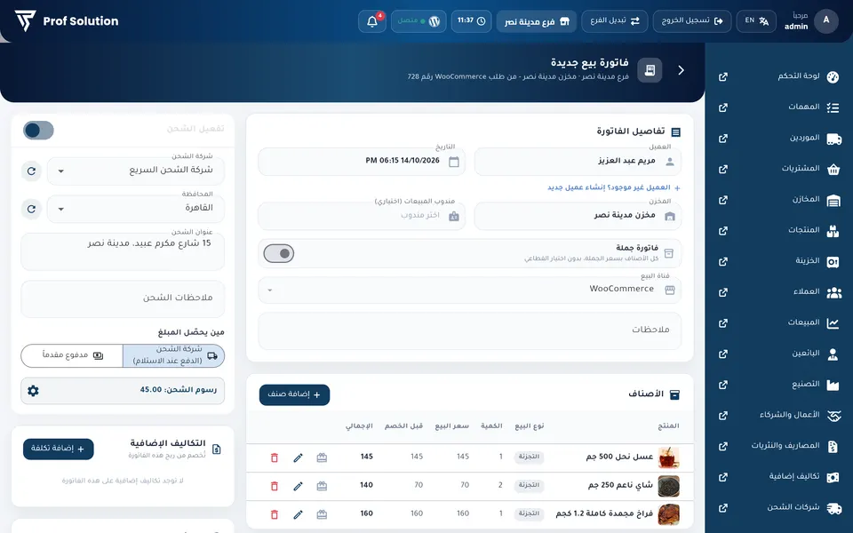The width and height of the screenshot is (853, 533).
Task: Open the admin avatar menu
Action: pos(826,21)
